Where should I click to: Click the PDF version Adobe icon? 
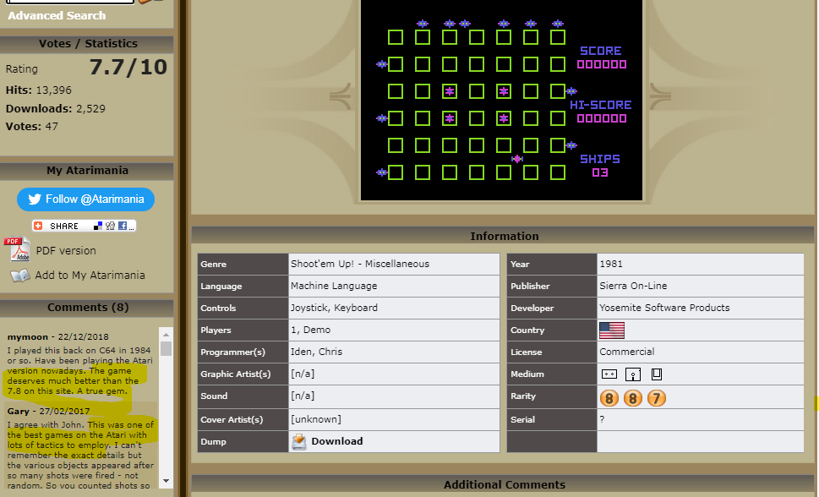pyautogui.click(x=18, y=250)
